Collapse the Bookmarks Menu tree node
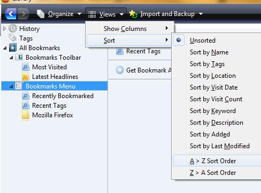 (x=11, y=86)
